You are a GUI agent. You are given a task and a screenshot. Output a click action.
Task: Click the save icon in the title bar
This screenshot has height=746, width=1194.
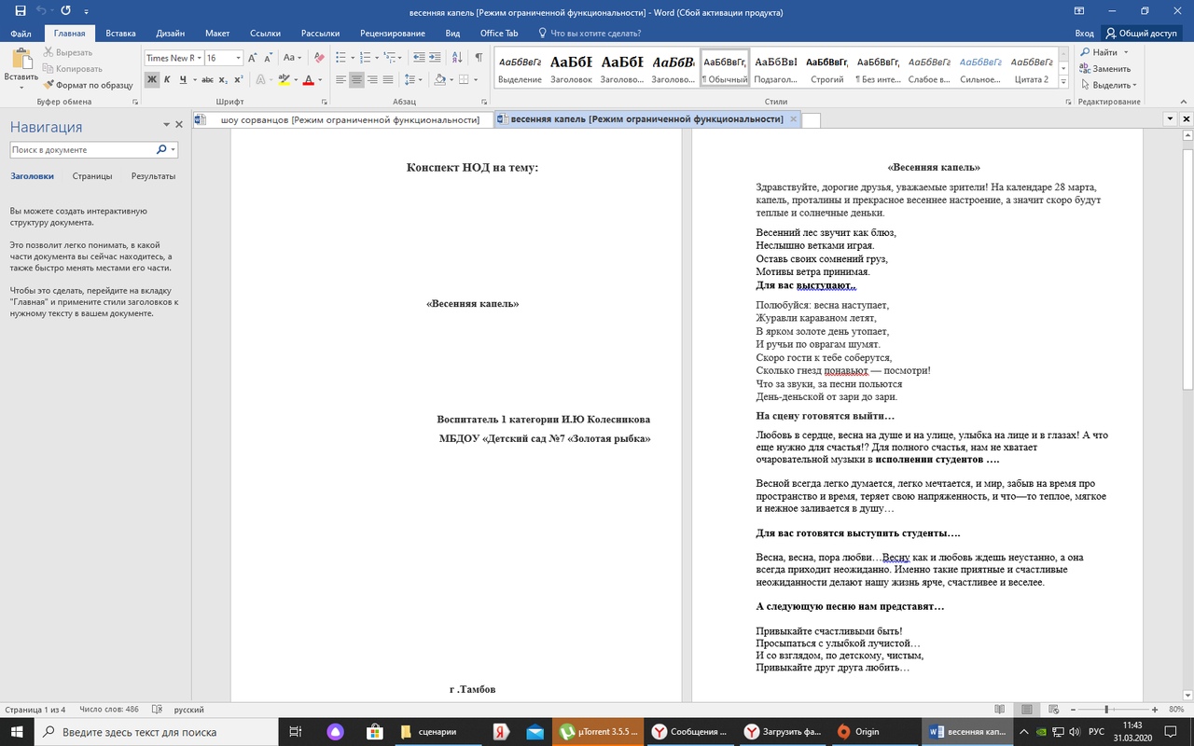click(21, 12)
